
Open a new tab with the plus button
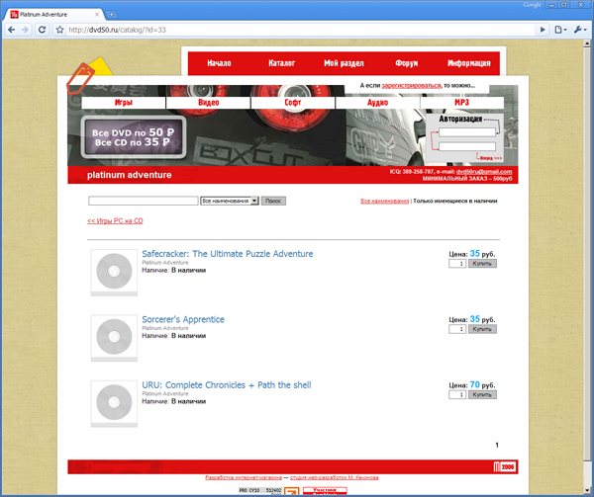coord(111,15)
